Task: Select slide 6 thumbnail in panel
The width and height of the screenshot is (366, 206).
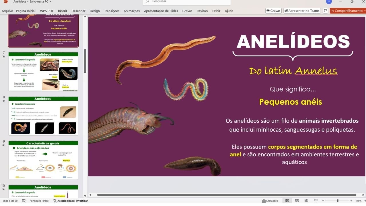Action: 43,31
